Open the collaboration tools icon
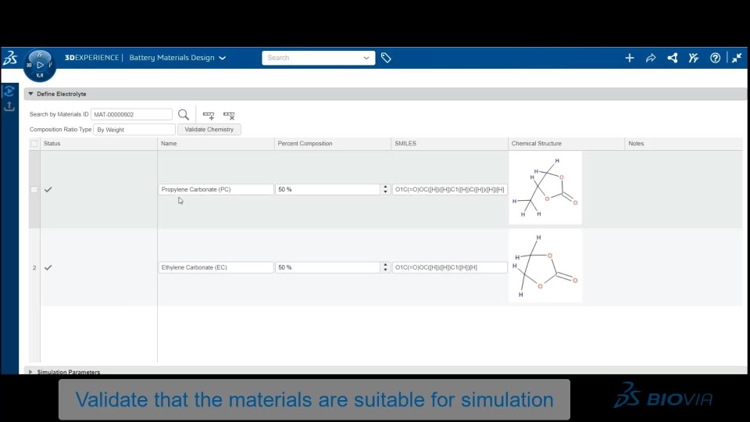This screenshot has height=422, width=750. [694, 58]
